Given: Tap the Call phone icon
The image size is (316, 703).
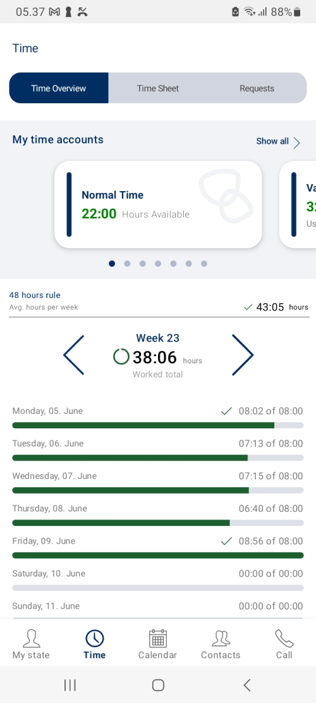Looking at the screenshot, I should pyautogui.click(x=284, y=638).
